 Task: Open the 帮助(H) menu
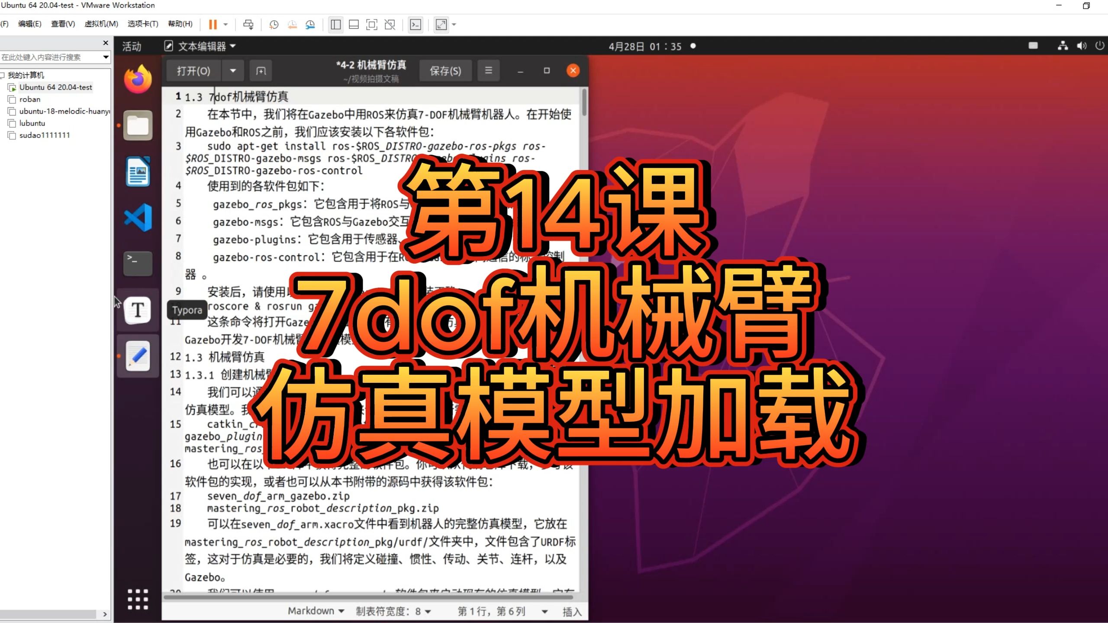click(x=180, y=24)
